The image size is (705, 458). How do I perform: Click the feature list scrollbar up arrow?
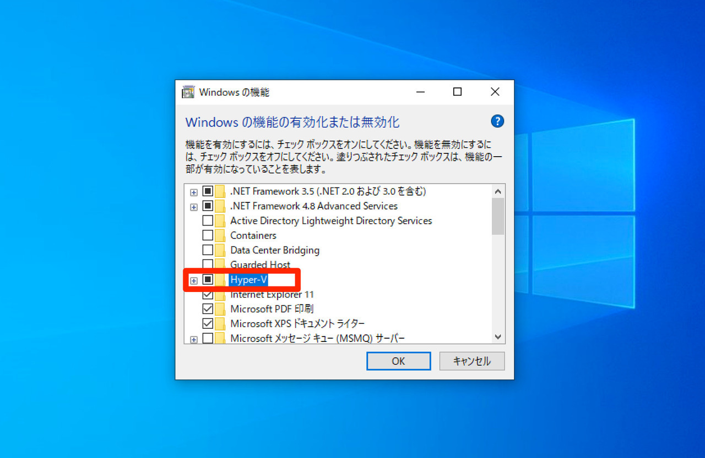click(498, 191)
